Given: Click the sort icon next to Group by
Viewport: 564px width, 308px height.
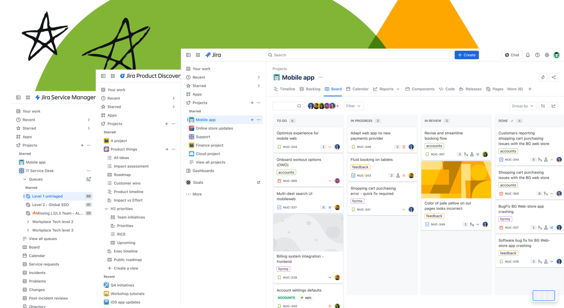Looking at the screenshot, I should tap(543, 106).
